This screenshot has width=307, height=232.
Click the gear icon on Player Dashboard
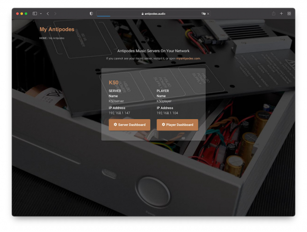pyautogui.click(x=163, y=125)
